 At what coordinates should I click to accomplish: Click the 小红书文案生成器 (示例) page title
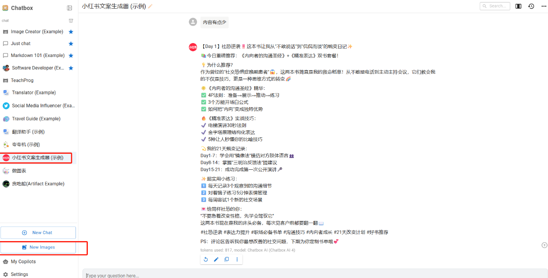click(x=114, y=6)
